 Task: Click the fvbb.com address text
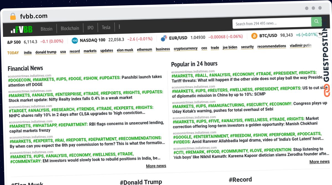34,16
